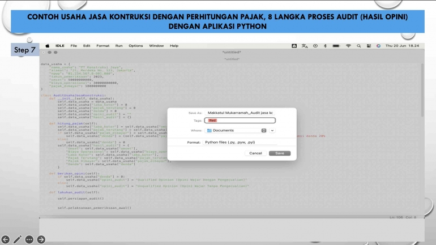Open slideshow more options button

(29, 239)
